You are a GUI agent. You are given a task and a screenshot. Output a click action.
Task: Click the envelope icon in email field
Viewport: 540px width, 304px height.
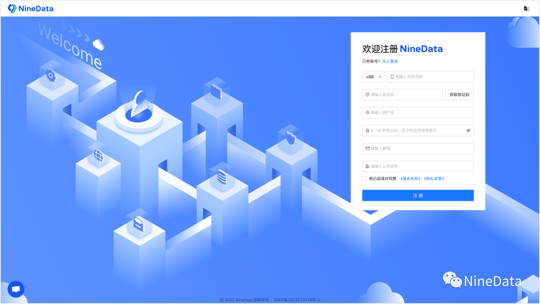click(367, 148)
